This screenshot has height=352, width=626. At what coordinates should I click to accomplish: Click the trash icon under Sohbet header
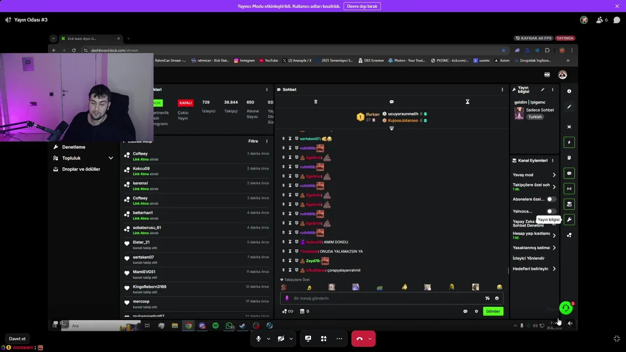pyautogui.click(x=315, y=102)
